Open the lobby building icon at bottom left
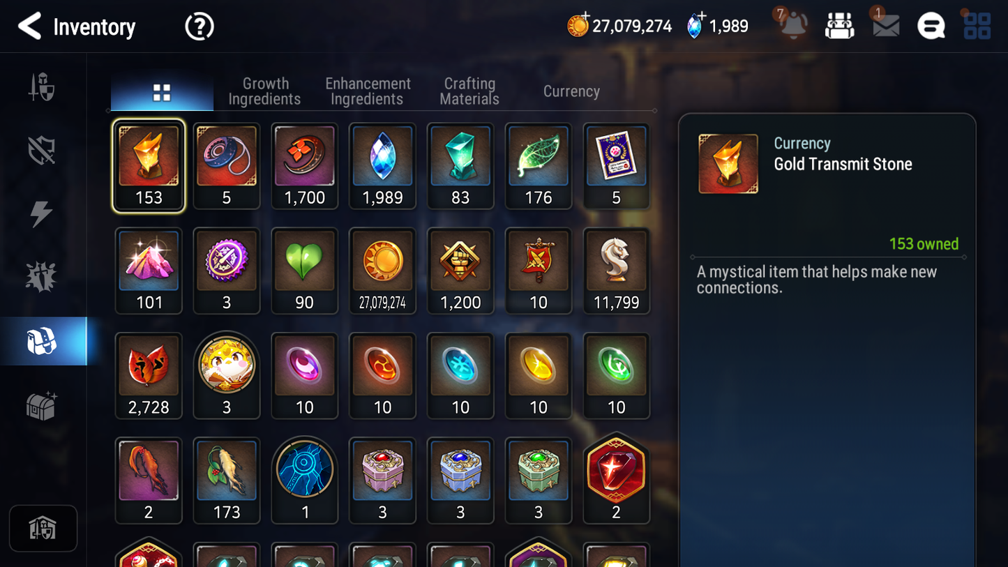The image size is (1008, 567). [x=43, y=528]
